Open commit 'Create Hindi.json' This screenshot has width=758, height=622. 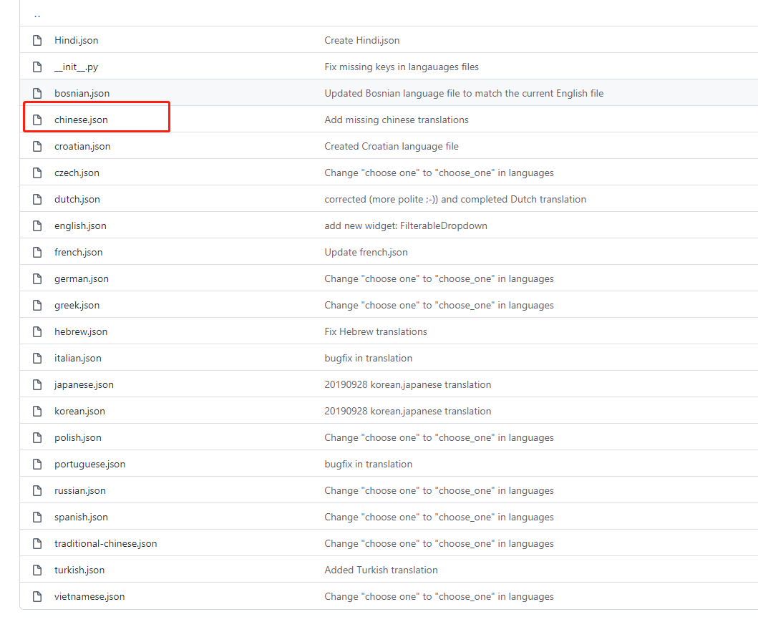click(x=362, y=40)
